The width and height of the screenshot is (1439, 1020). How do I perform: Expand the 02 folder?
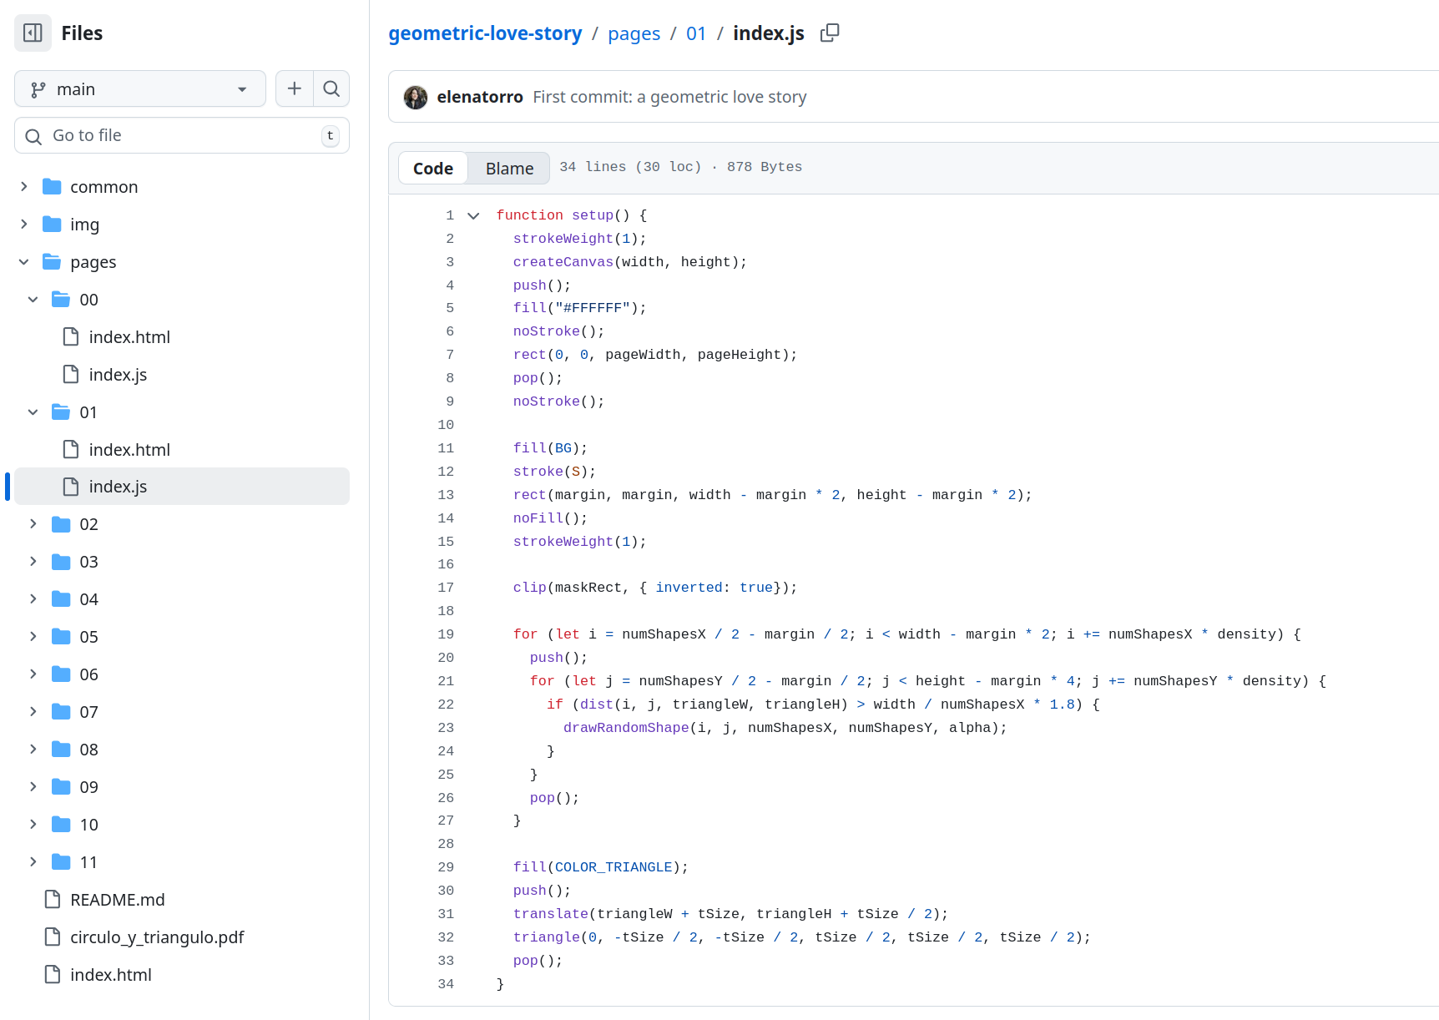pyautogui.click(x=33, y=524)
